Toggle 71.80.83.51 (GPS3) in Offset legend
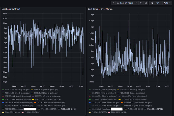The image size is (174, 116). 11,112
